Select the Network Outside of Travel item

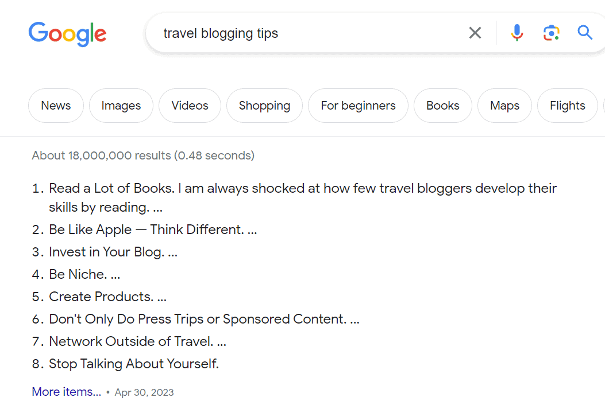pyautogui.click(x=137, y=341)
